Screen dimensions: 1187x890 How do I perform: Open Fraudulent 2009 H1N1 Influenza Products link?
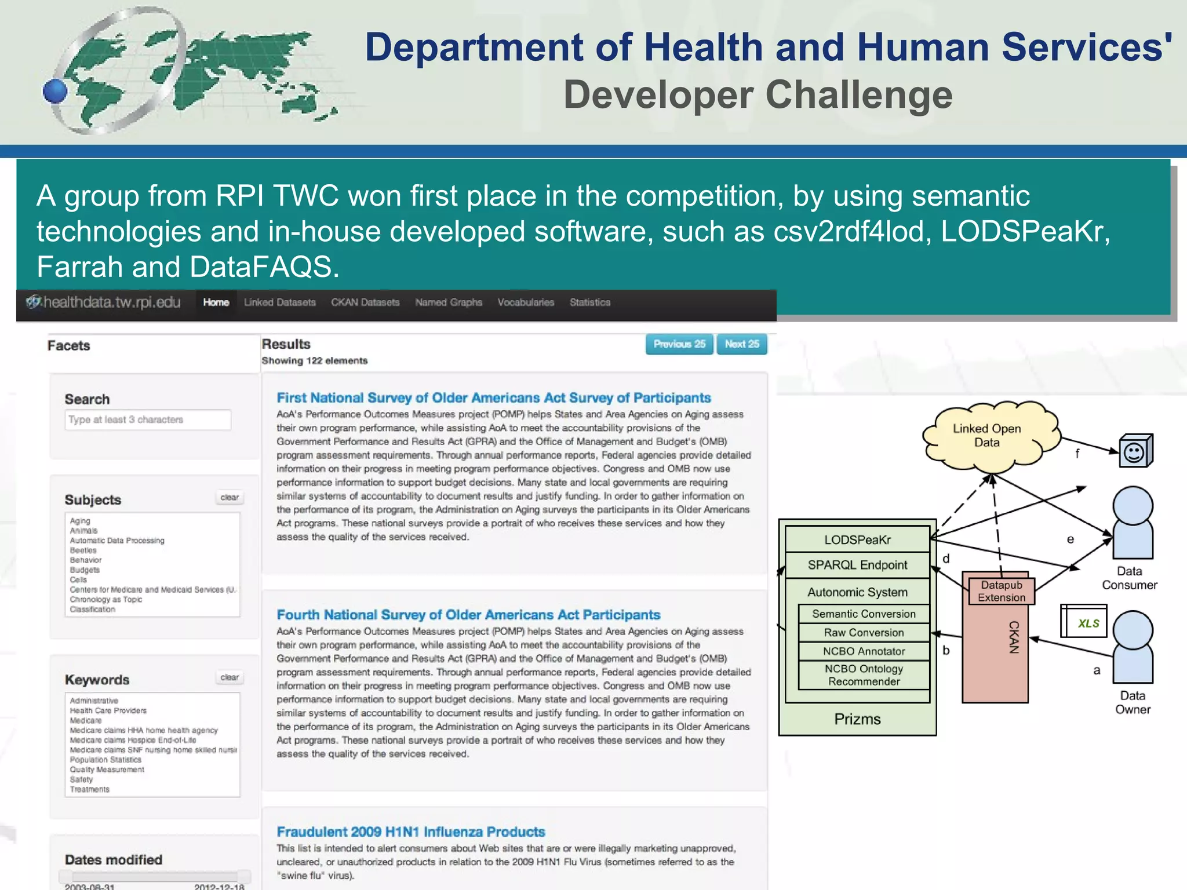411,832
